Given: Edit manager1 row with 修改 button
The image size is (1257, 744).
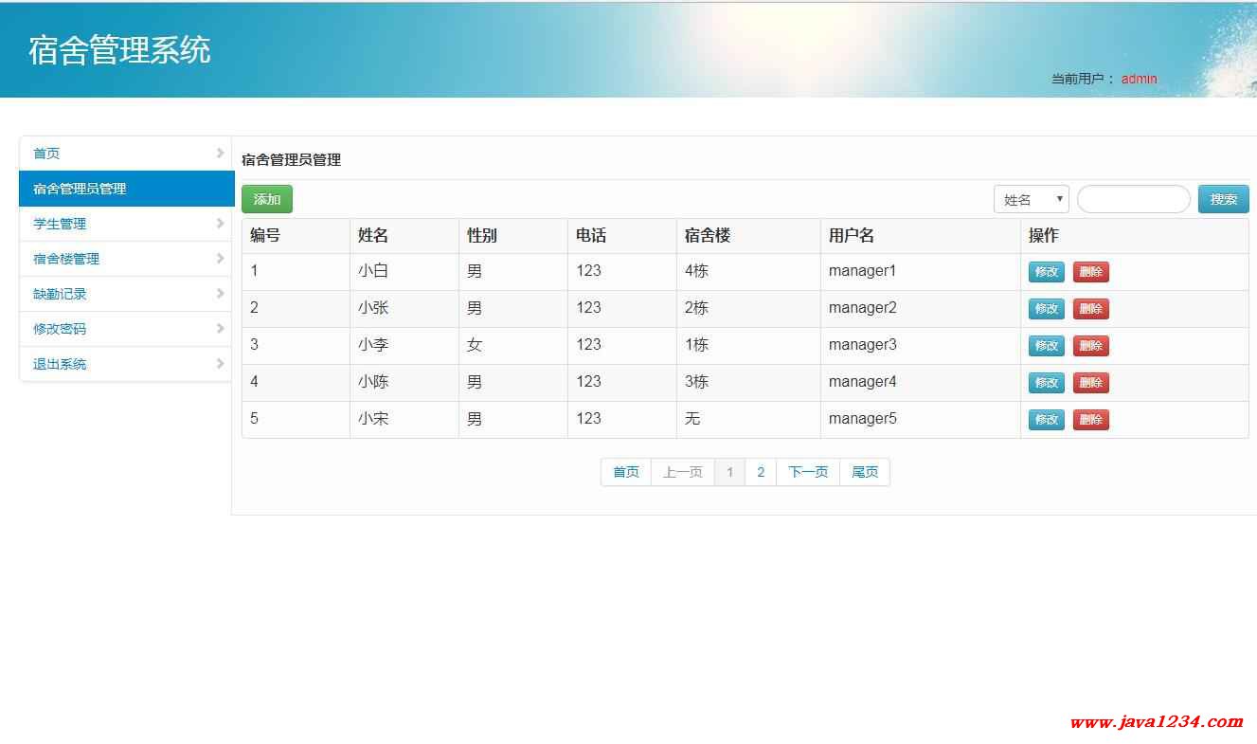Looking at the screenshot, I should coord(1046,272).
